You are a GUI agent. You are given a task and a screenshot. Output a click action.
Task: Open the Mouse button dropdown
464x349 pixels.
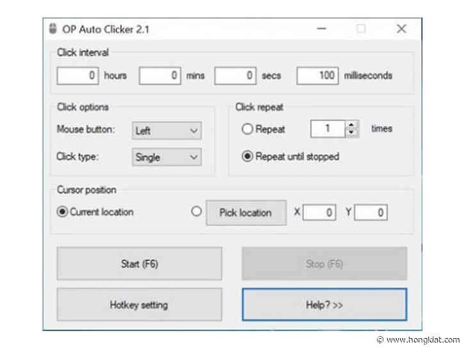click(x=167, y=130)
